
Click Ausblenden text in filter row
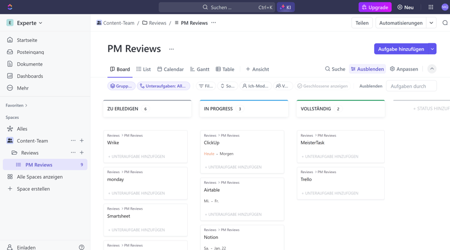(x=371, y=86)
